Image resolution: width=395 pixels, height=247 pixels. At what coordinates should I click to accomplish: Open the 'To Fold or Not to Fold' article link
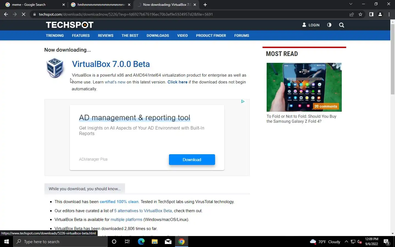pyautogui.click(x=301, y=119)
